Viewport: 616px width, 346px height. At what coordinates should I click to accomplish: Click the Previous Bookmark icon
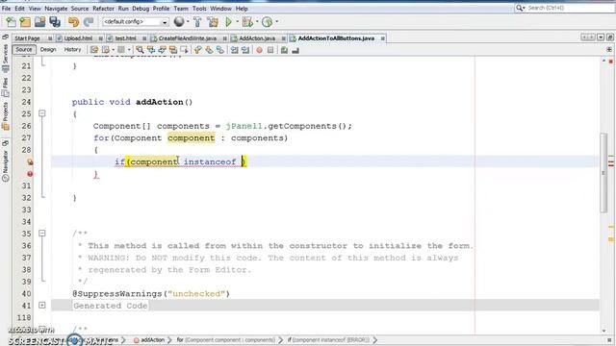[198, 50]
